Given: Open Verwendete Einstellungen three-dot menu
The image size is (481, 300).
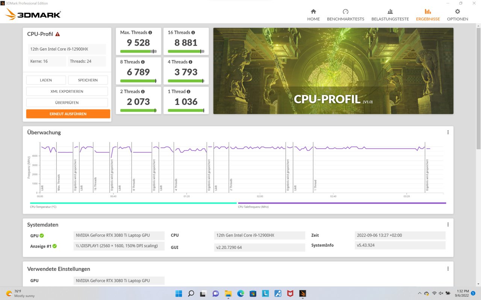Looking at the screenshot, I should click(448, 269).
